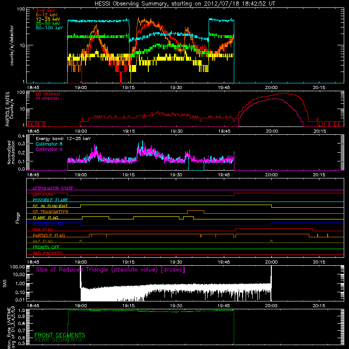Select the Collimator 8 legend entry
This screenshot has width=349, height=349.
(x=49, y=144)
